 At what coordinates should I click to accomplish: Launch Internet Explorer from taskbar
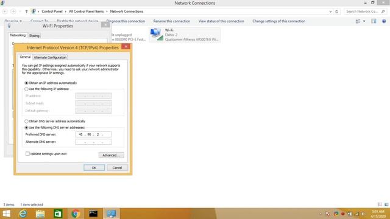pyautogui.click(x=23, y=214)
